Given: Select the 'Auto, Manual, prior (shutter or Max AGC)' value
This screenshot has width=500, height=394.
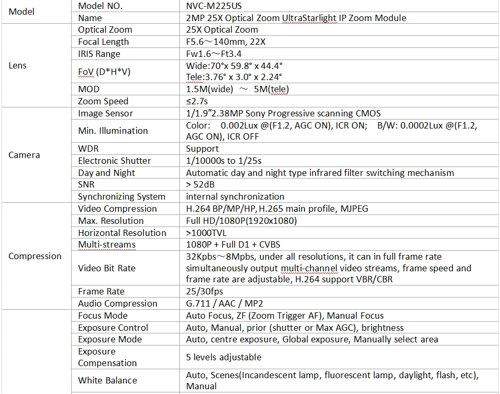Looking at the screenshot, I should 271,328.
